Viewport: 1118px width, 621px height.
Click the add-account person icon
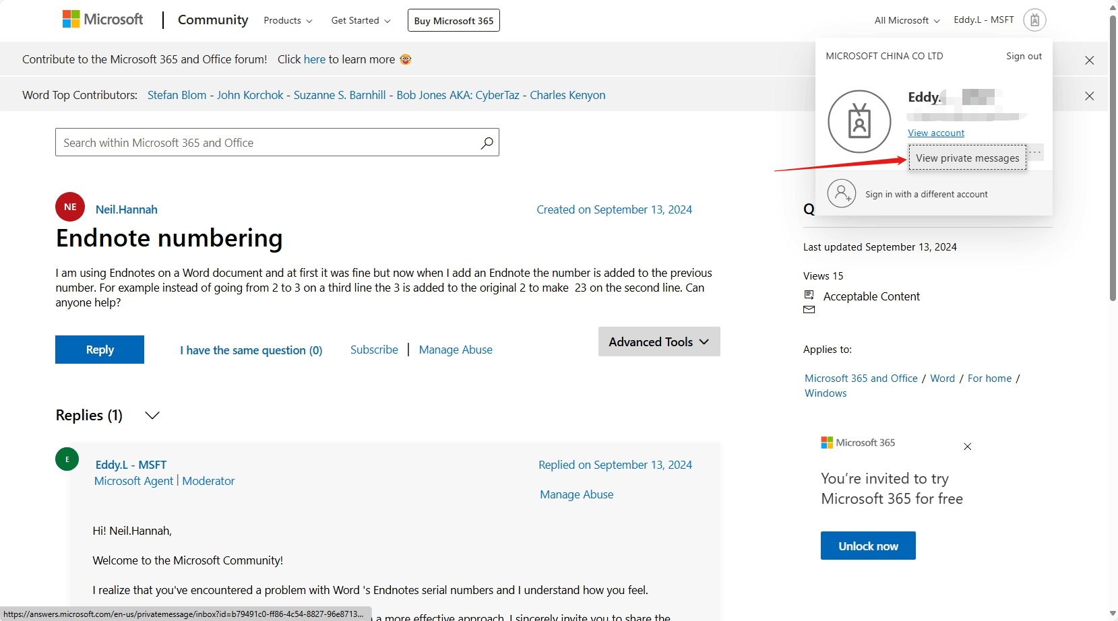click(842, 194)
